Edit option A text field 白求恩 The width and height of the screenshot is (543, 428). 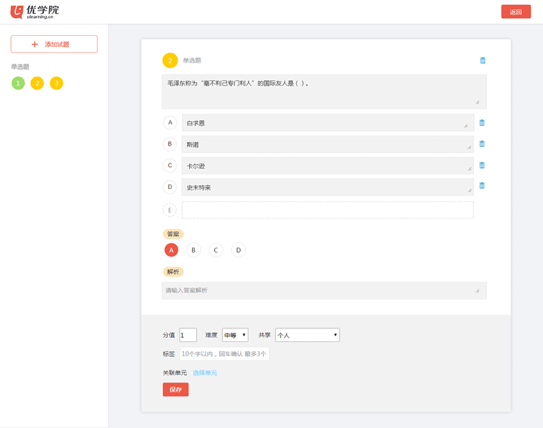(x=328, y=123)
